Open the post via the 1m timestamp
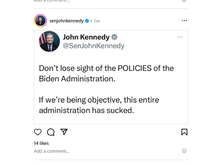The image size is (207, 166). coord(97,21)
